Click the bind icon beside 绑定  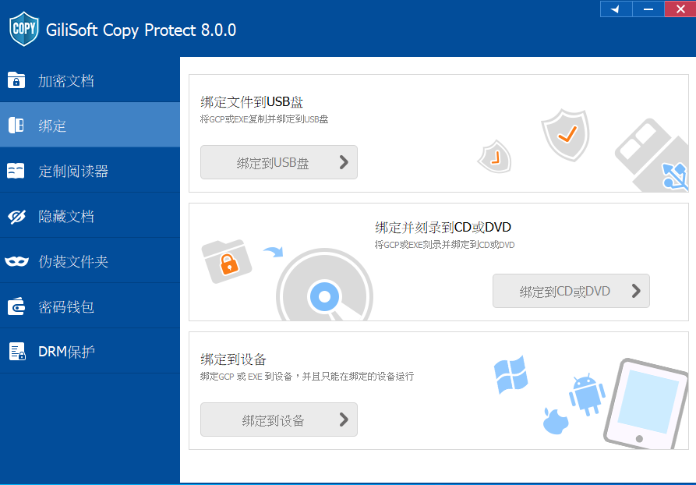(16, 126)
